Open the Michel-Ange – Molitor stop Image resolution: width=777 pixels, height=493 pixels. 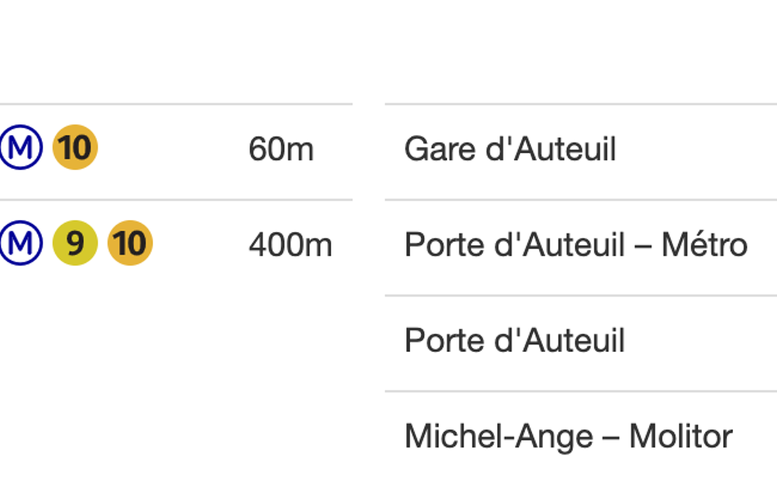[568, 436]
